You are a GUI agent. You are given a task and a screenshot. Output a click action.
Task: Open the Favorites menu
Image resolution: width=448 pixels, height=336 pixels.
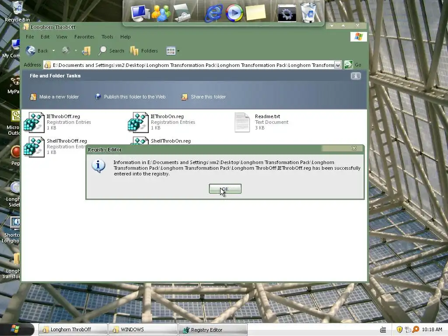tap(84, 37)
